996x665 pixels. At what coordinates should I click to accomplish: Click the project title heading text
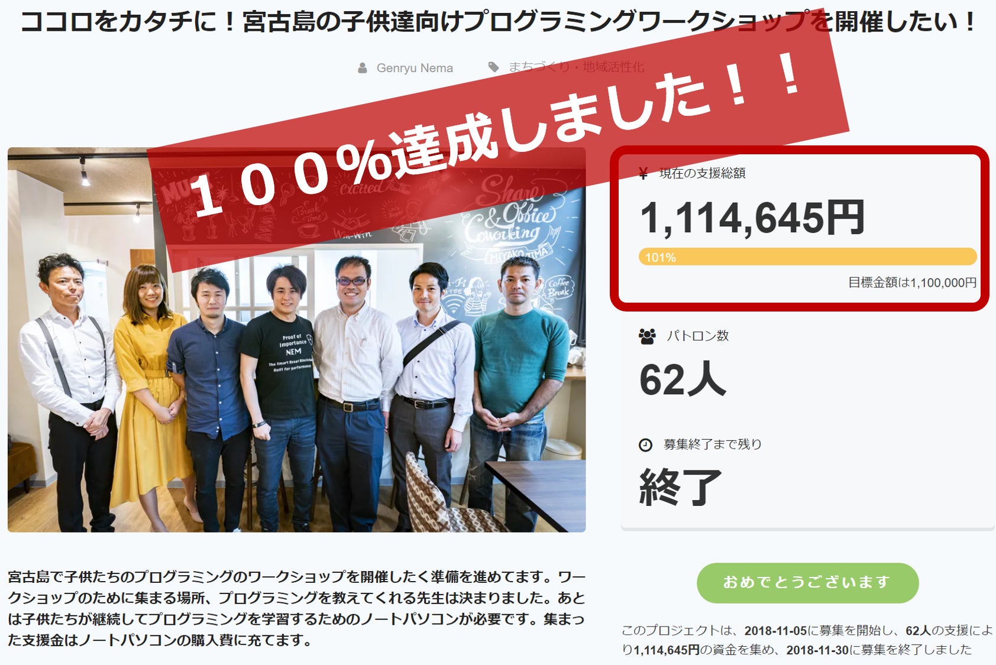pos(498,21)
